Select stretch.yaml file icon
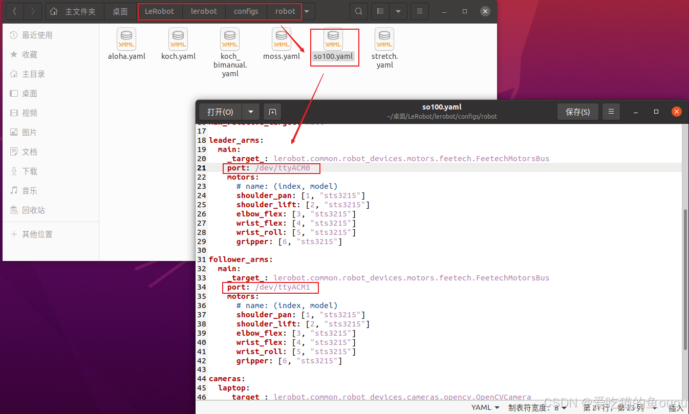Screen dimensions: 689x414 click(x=384, y=39)
